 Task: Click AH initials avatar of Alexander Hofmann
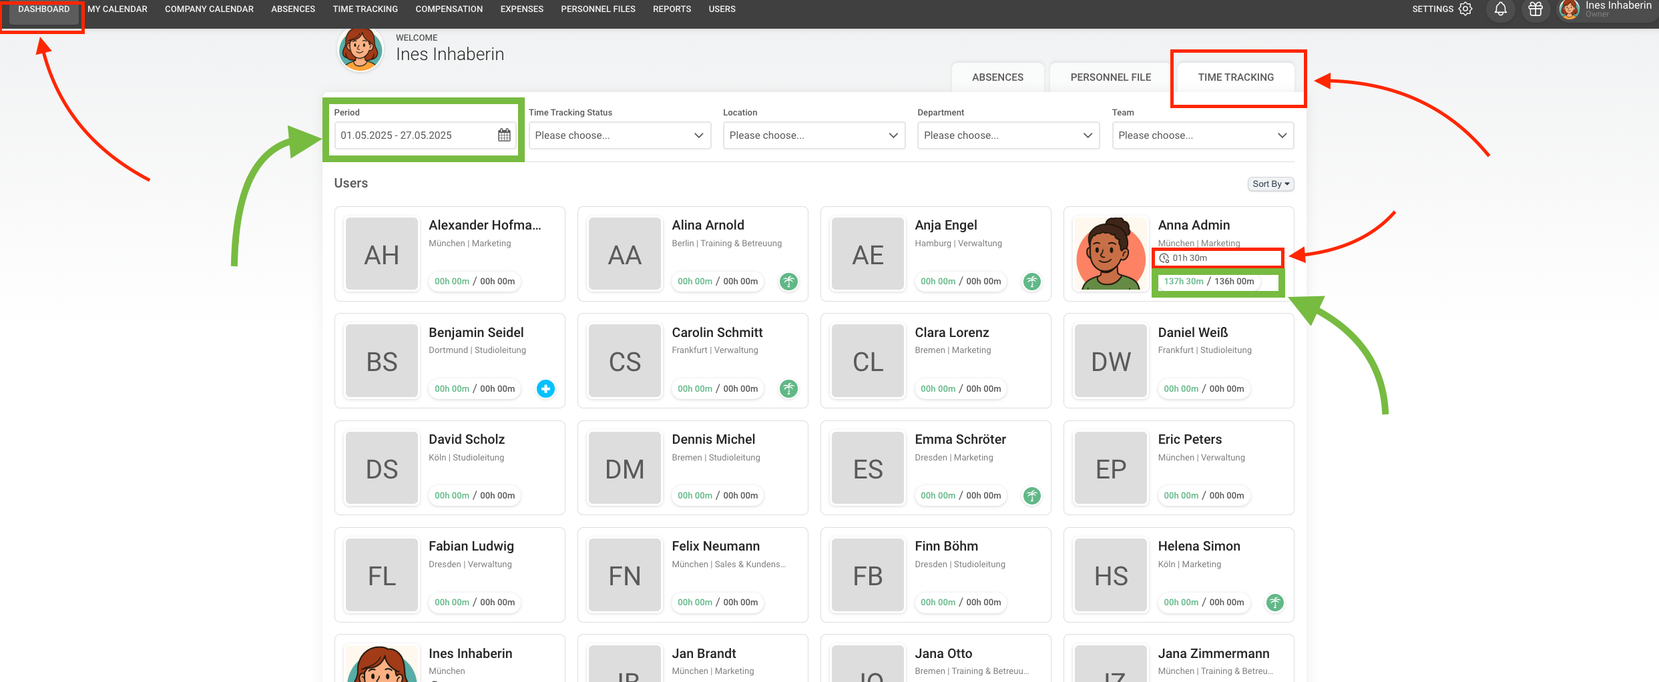click(382, 254)
